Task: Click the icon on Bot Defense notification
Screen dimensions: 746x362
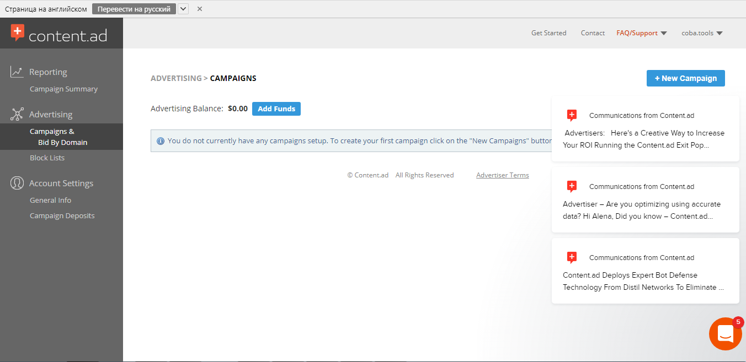Action: (x=572, y=257)
